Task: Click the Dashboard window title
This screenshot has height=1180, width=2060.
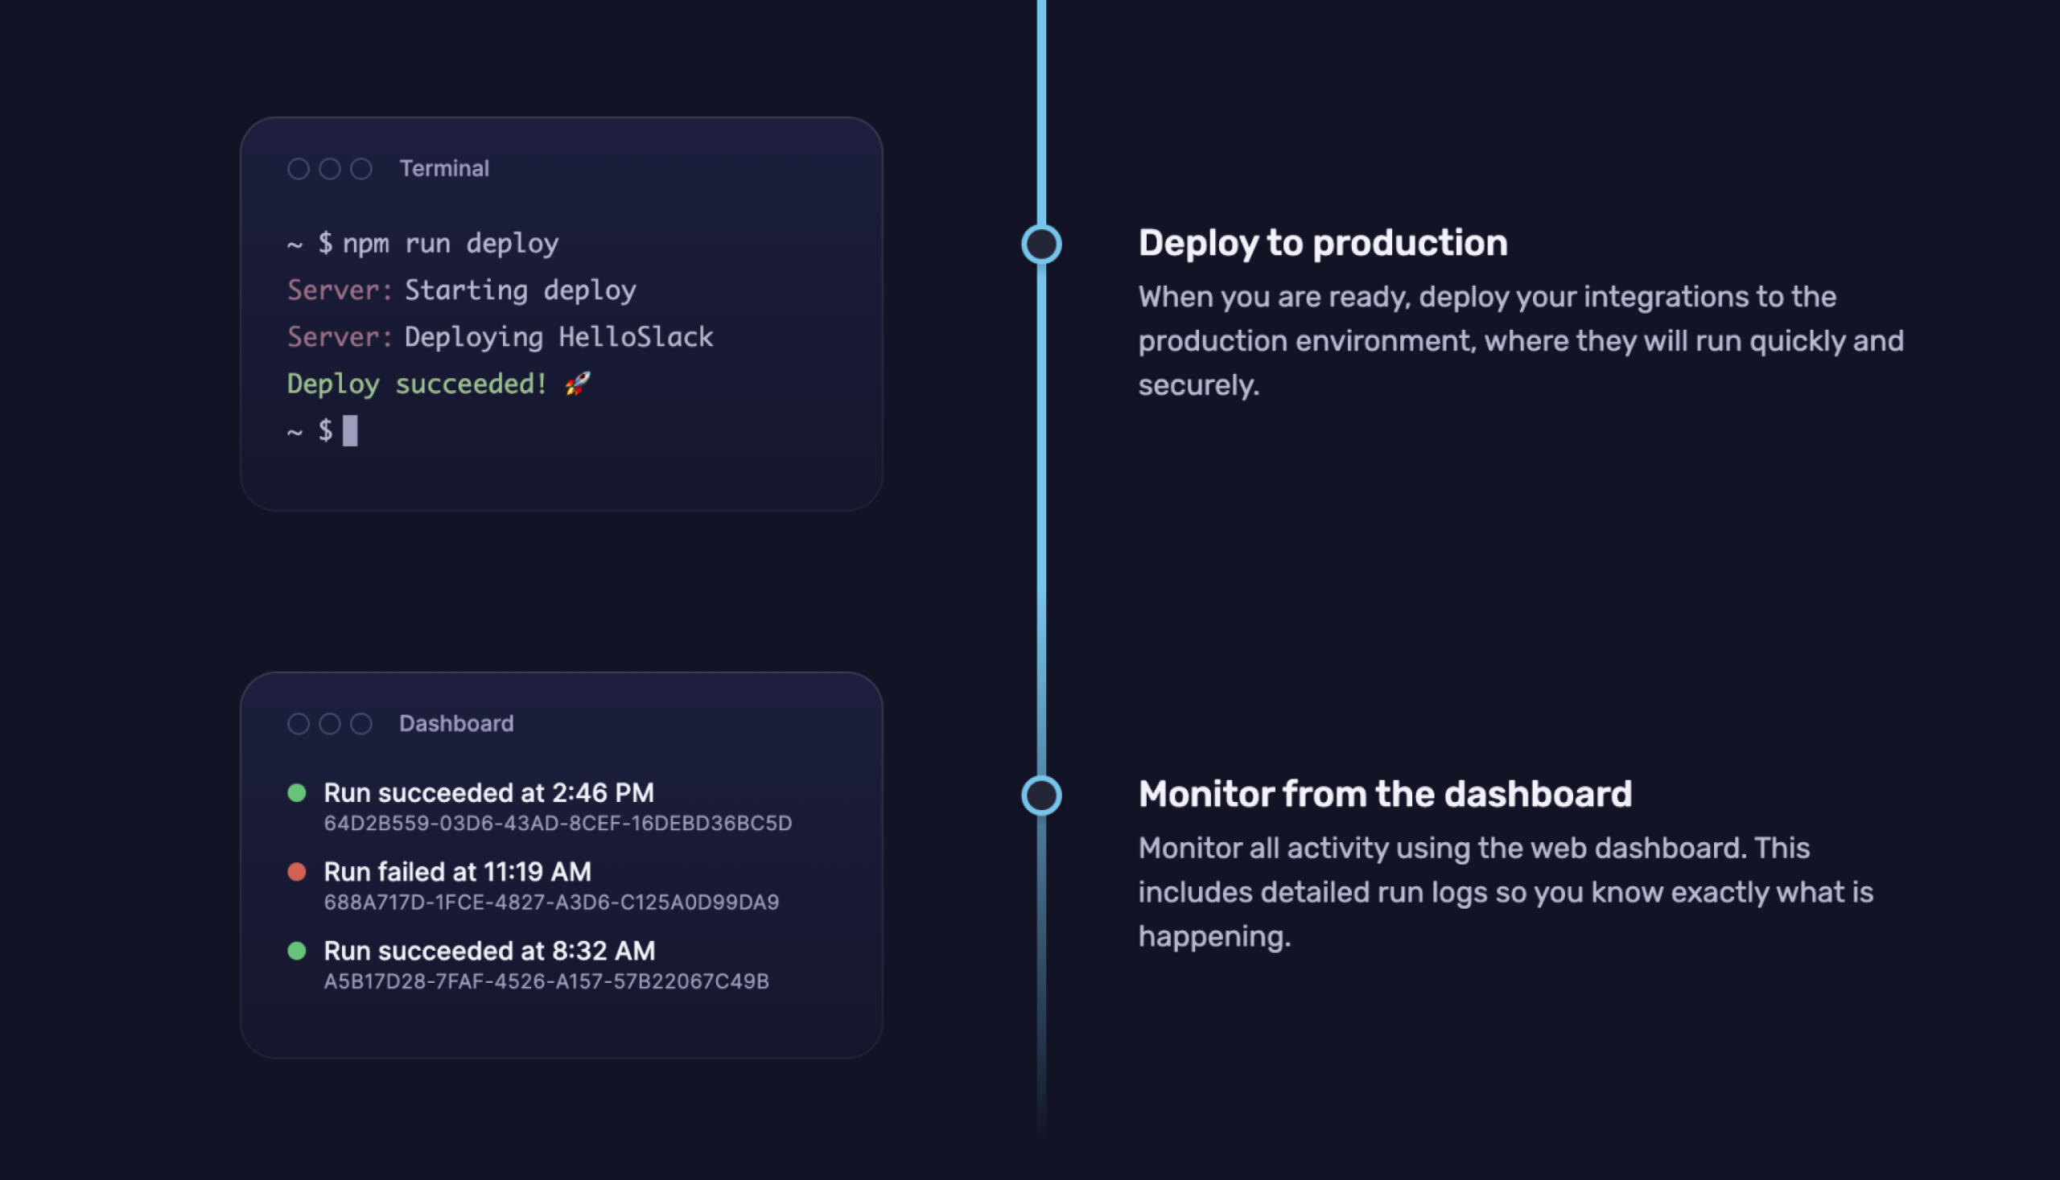Action: pyautogui.click(x=456, y=724)
